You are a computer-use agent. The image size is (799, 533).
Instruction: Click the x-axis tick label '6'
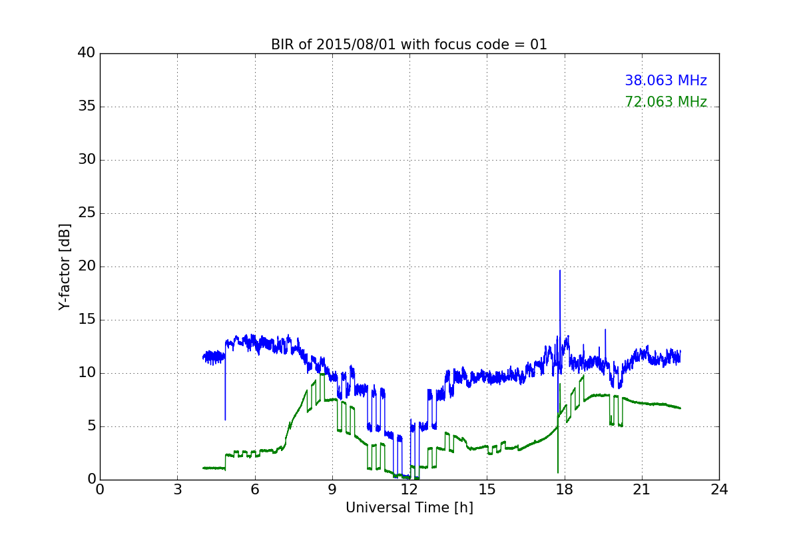254,489
